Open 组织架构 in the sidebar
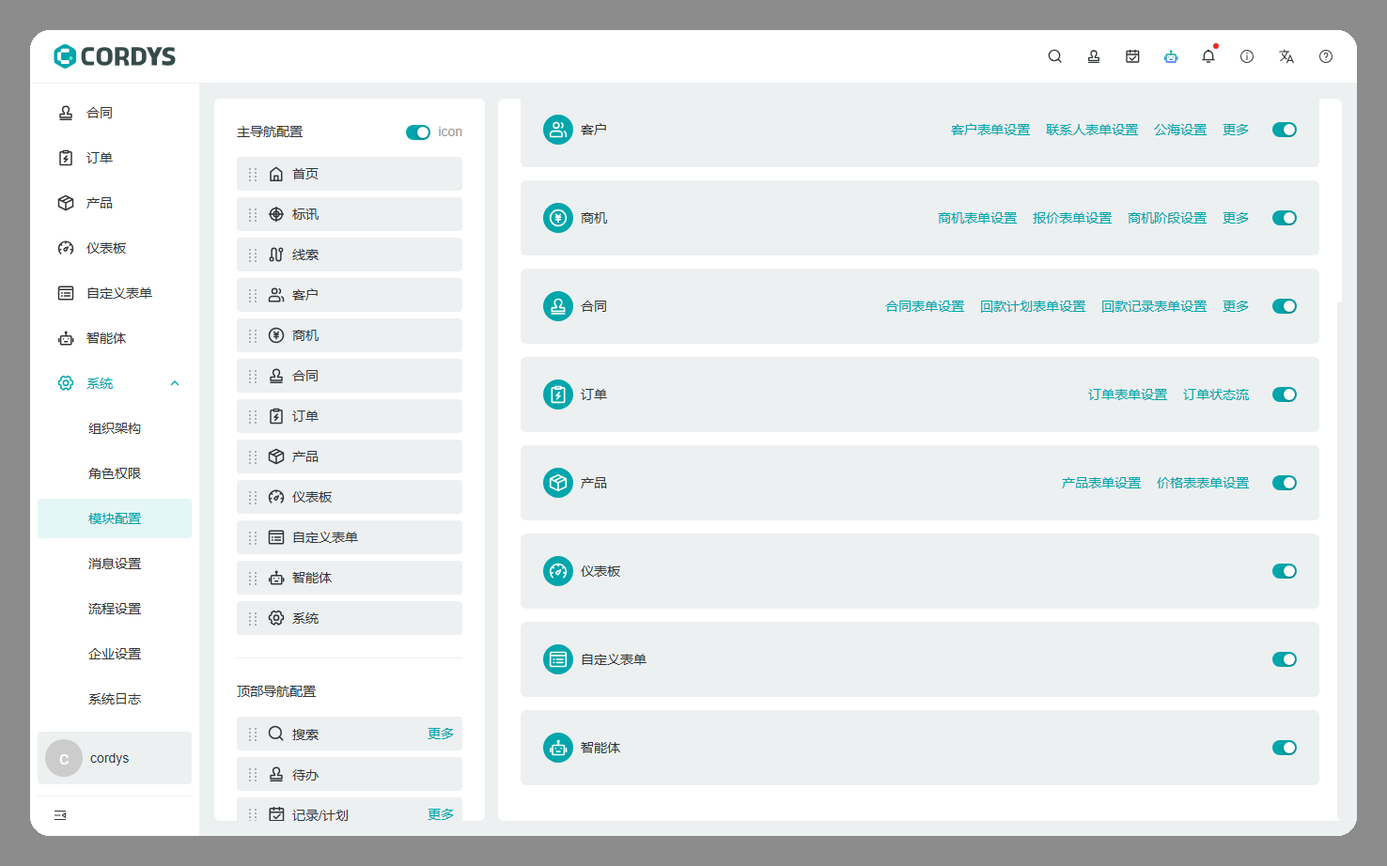 [115, 428]
